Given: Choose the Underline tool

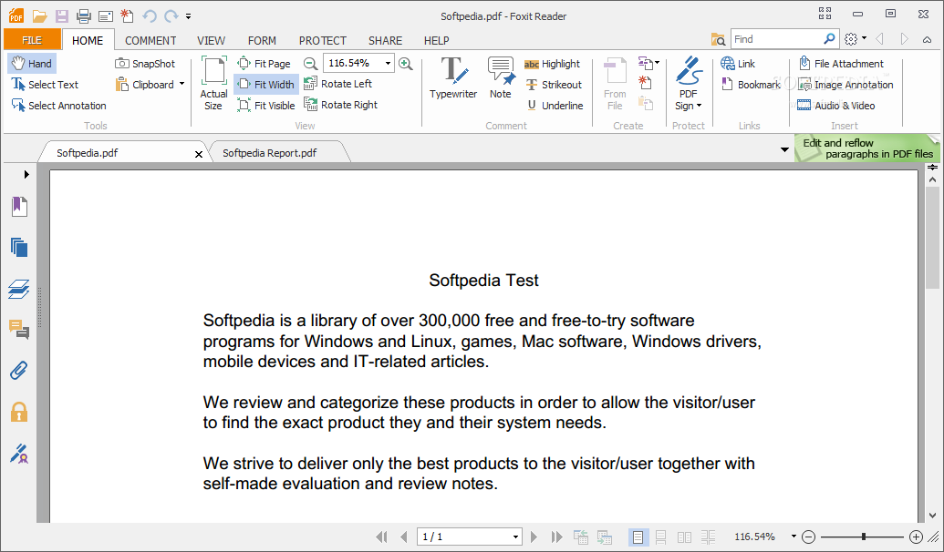Looking at the screenshot, I should click(x=555, y=106).
